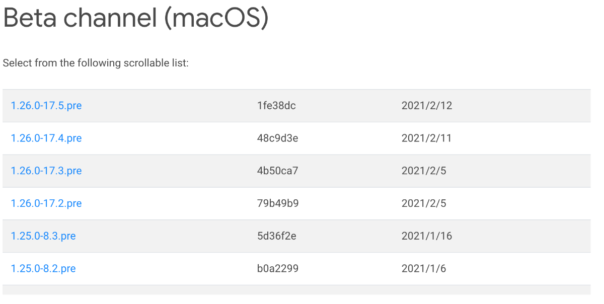Open the 1.26.0-17.4.pre release link
Viewport: 604px width, 304px height.
(x=46, y=138)
